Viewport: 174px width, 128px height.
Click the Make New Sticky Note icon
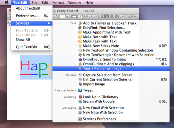(x=80, y=46)
